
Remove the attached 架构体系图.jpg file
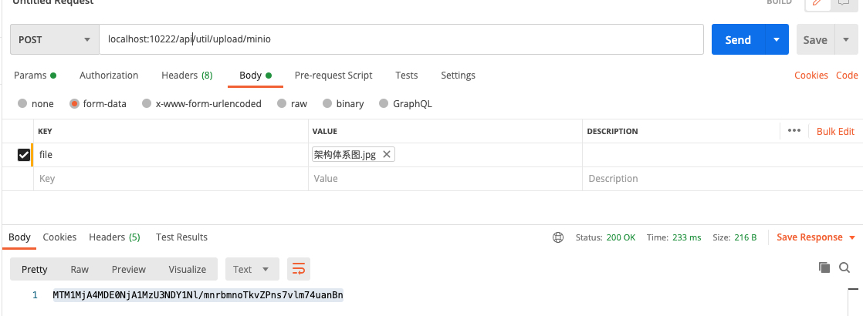point(387,155)
